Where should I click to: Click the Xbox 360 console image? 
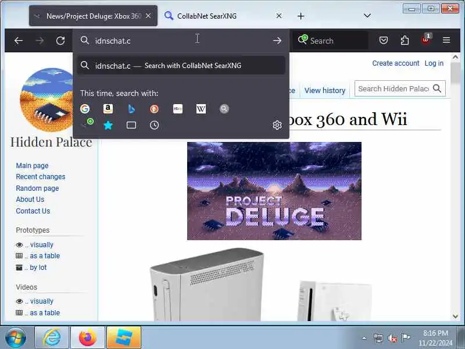point(207,285)
